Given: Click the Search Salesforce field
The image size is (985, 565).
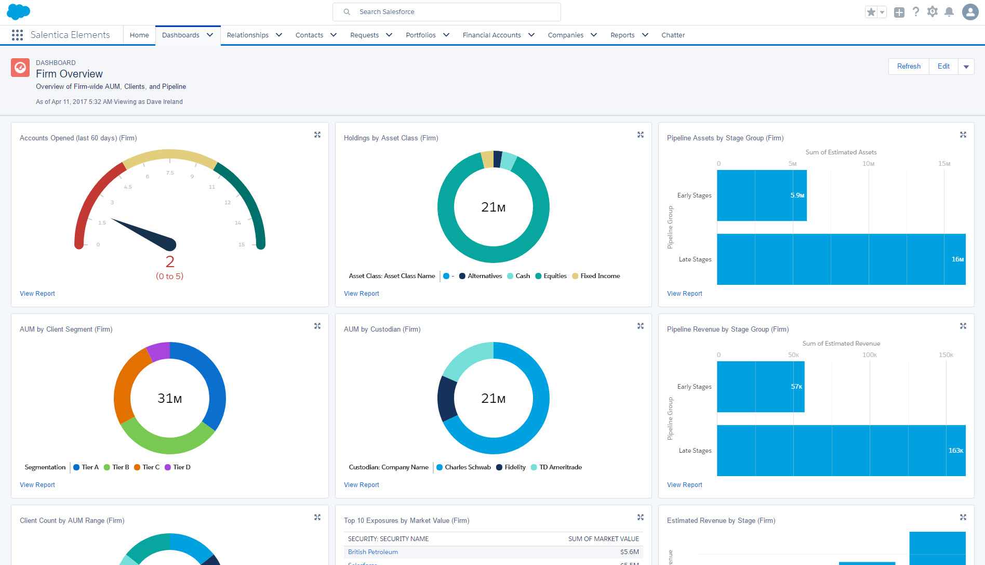Looking at the screenshot, I should [x=447, y=12].
